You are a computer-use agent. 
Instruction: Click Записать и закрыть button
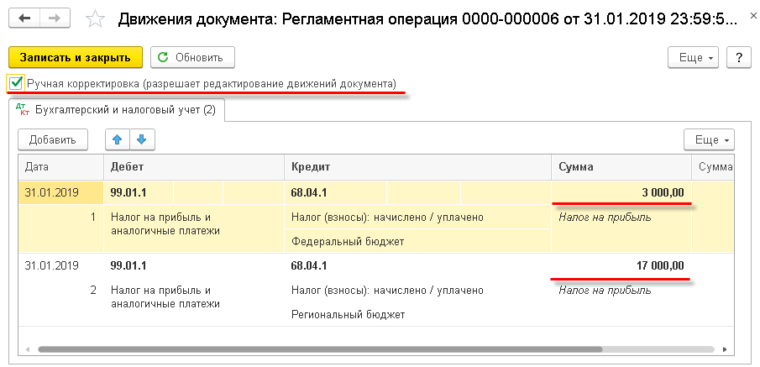76,57
